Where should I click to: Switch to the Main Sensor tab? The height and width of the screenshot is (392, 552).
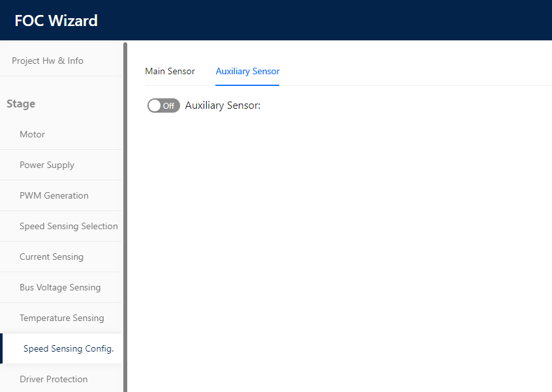coord(170,72)
